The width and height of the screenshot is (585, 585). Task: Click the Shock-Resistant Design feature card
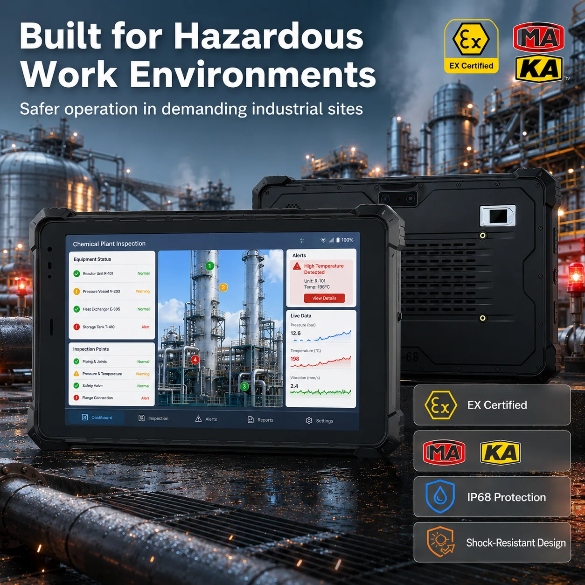click(x=492, y=543)
